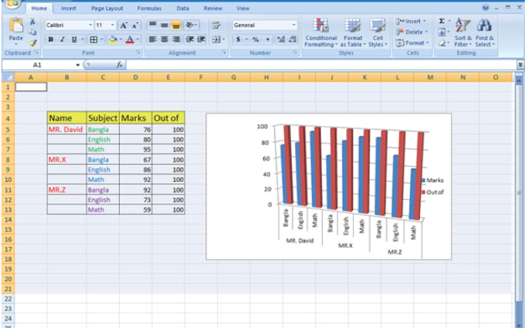Increase font size with Grow Font icon
525x328 pixels.
(x=124, y=25)
